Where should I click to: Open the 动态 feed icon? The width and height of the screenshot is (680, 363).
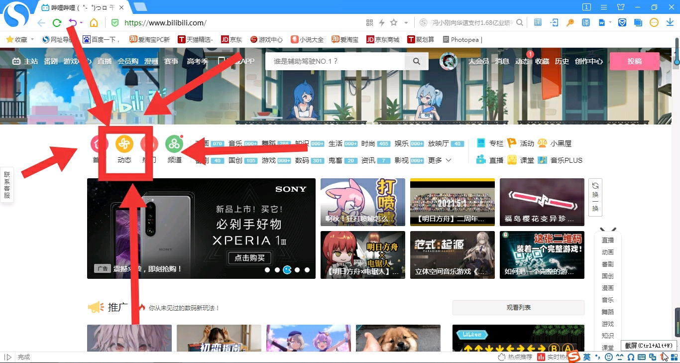[124, 144]
